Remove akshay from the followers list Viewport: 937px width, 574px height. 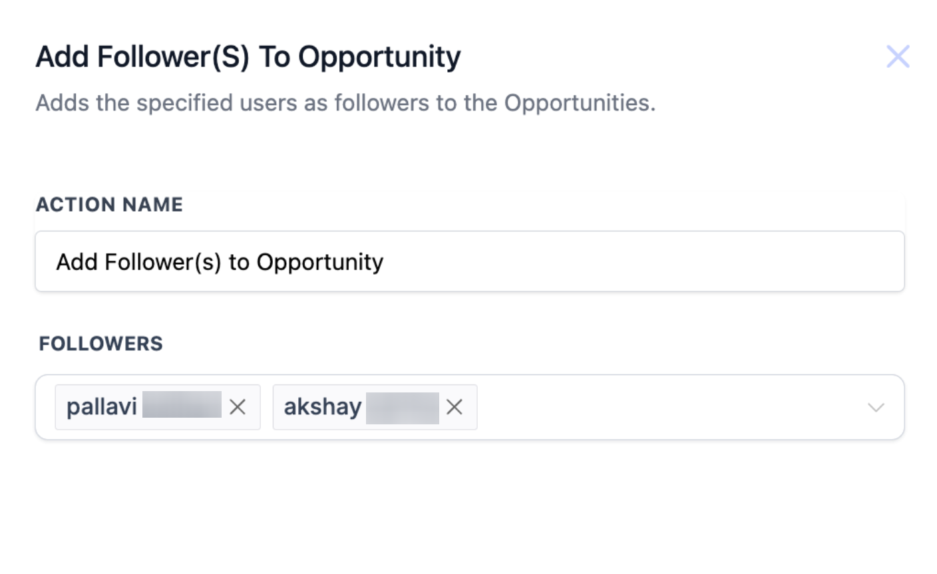(455, 407)
